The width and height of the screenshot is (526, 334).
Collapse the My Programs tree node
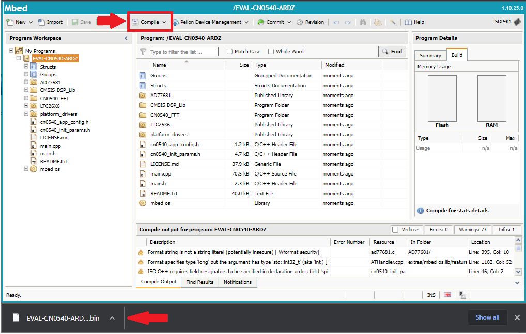click(11, 51)
